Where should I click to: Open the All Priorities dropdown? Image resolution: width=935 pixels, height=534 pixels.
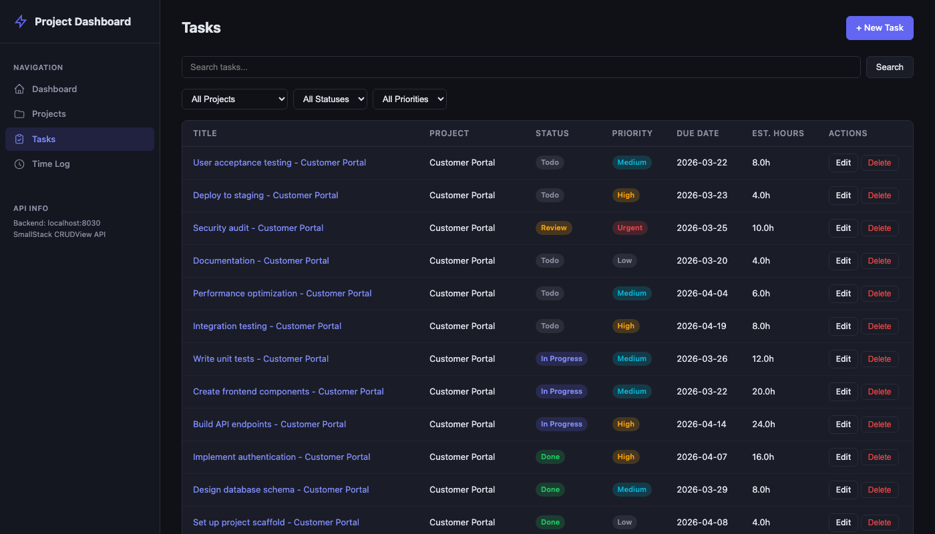[409, 99]
